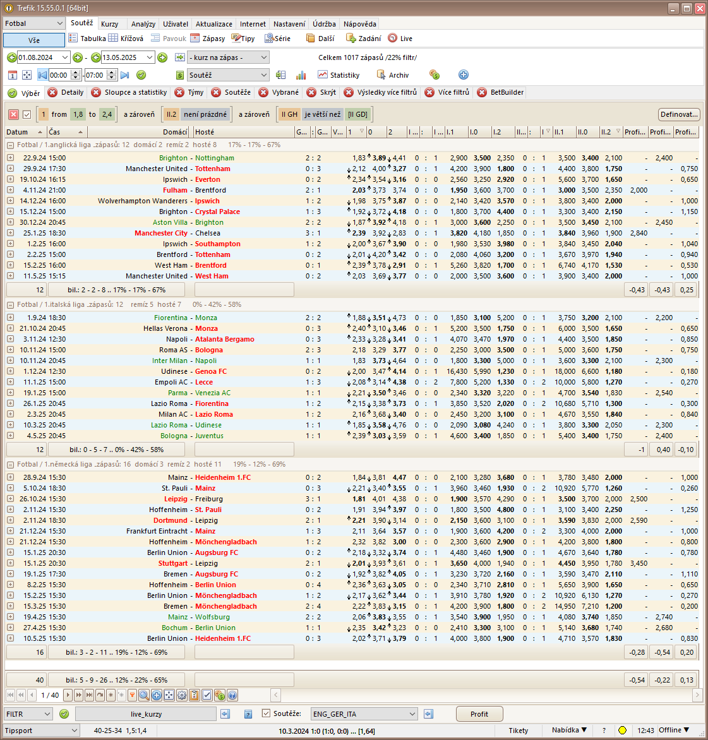The height and width of the screenshot is (740, 708).
Task: Open gear settings icon in bottom toolbar
Action: coord(182,695)
